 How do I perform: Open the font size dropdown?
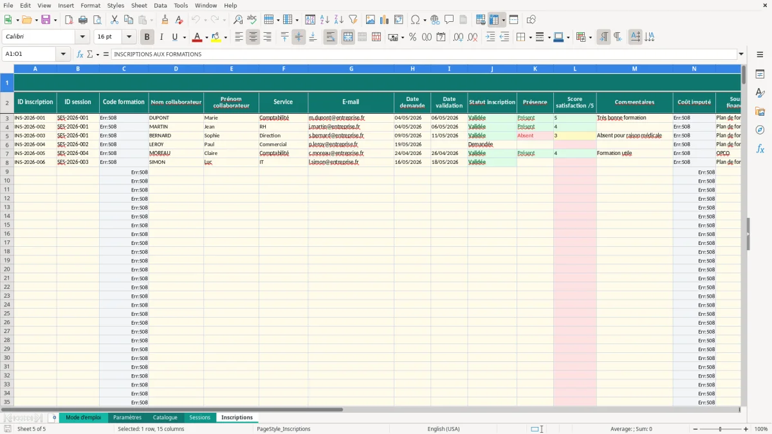click(x=129, y=37)
